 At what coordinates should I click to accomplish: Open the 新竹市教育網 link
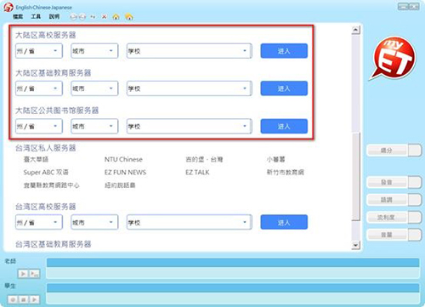click(286, 172)
